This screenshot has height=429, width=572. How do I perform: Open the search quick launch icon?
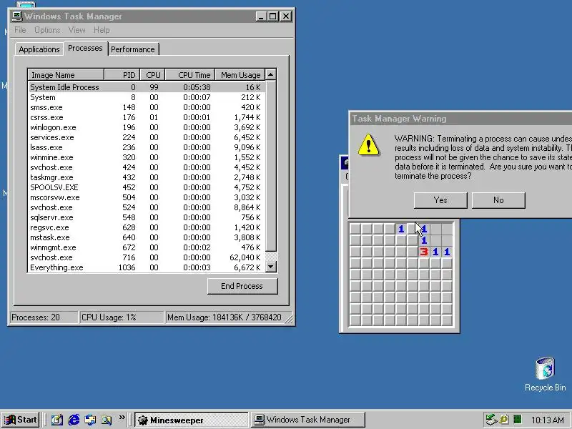(106, 420)
